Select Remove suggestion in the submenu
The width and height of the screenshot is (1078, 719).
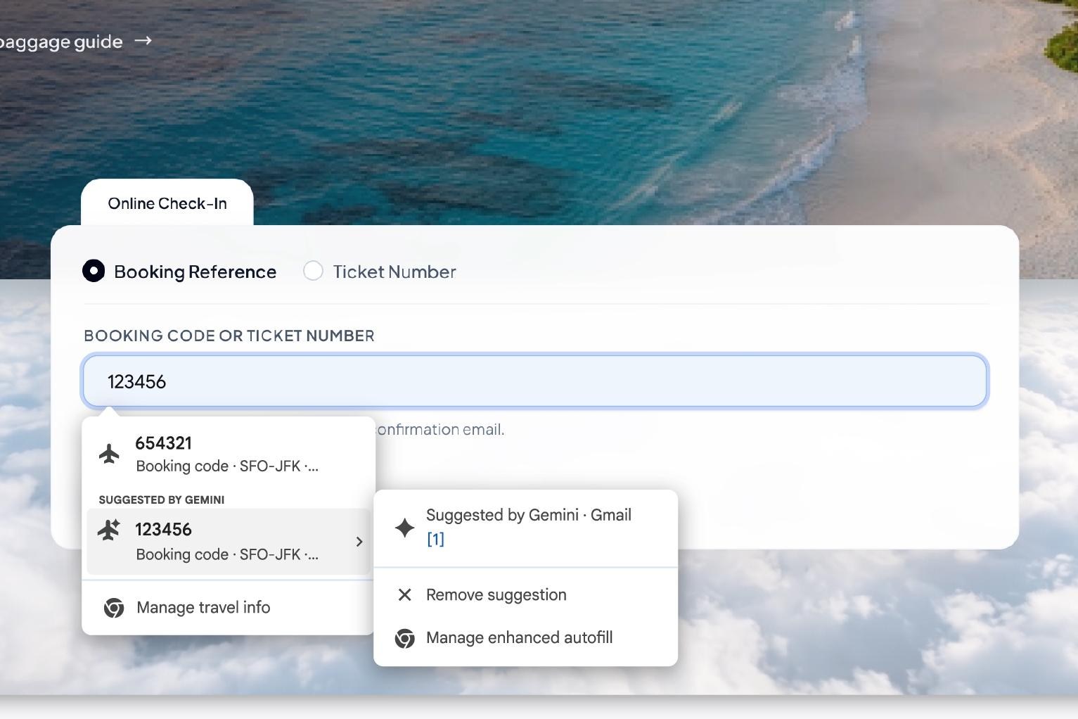pyautogui.click(x=525, y=595)
